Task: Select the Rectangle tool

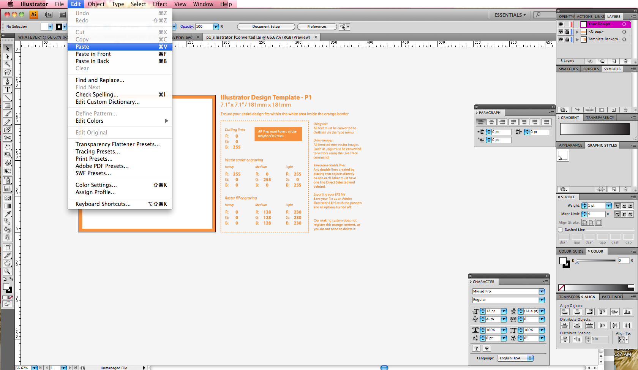Action: pos(7,106)
